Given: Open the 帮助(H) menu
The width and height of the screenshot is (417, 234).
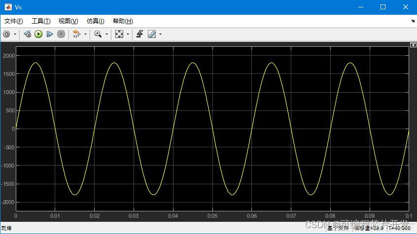Looking at the screenshot, I should click(x=123, y=21).
